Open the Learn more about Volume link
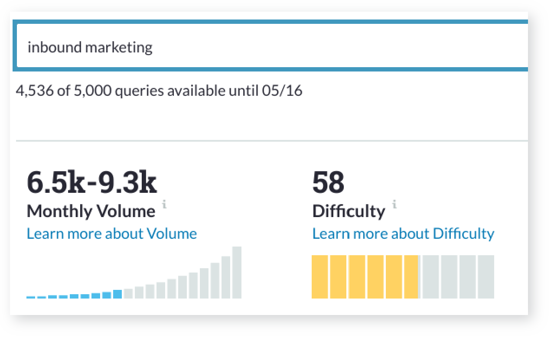This screenshot has height=341, width=554. [112, 234]
